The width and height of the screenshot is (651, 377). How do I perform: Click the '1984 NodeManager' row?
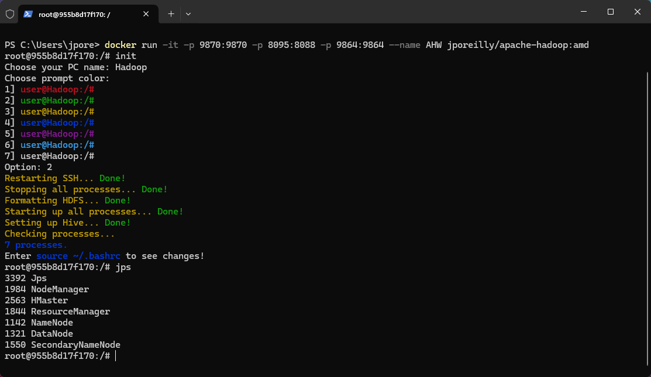click(x=47, y=289)
